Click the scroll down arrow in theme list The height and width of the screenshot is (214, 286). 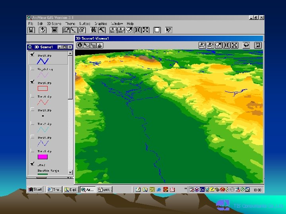coord(70,172)
